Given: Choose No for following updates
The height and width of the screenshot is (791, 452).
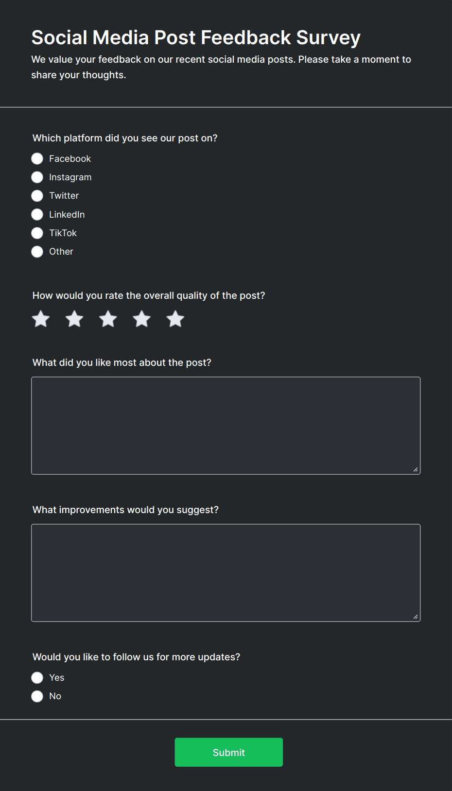Looking at the screenshot, I should [x=37, y=696].
